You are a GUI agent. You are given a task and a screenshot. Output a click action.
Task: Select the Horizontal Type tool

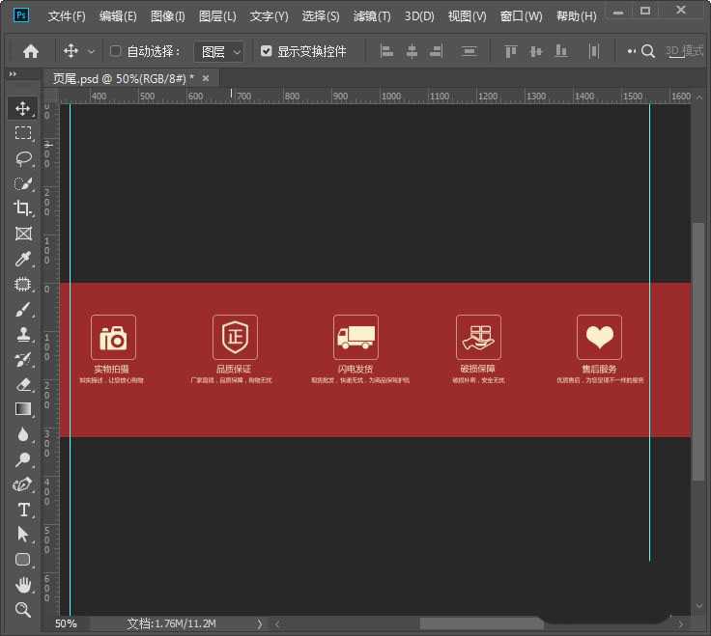pos(23,510)
